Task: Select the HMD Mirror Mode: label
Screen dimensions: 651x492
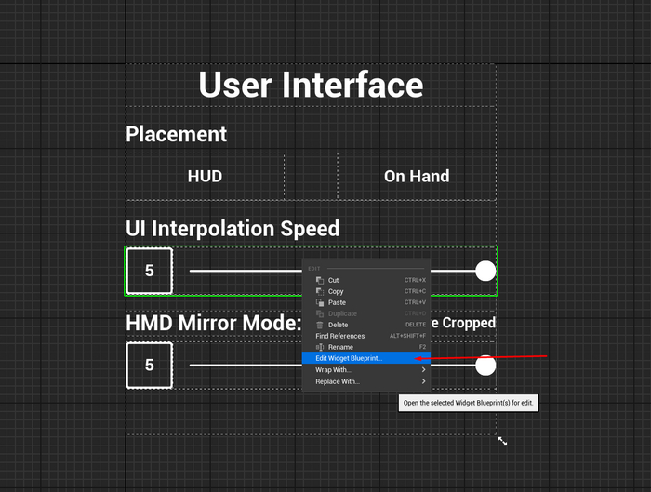Action: [x=214, y=323]
